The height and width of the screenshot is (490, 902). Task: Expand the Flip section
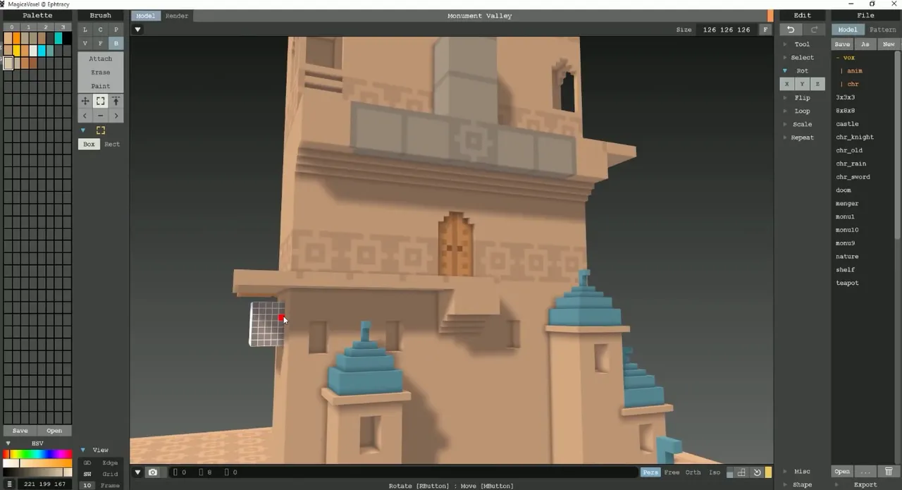[x=802, y=97]
